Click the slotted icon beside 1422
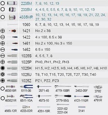The image size is (108, 115). (x=3, y=37)
